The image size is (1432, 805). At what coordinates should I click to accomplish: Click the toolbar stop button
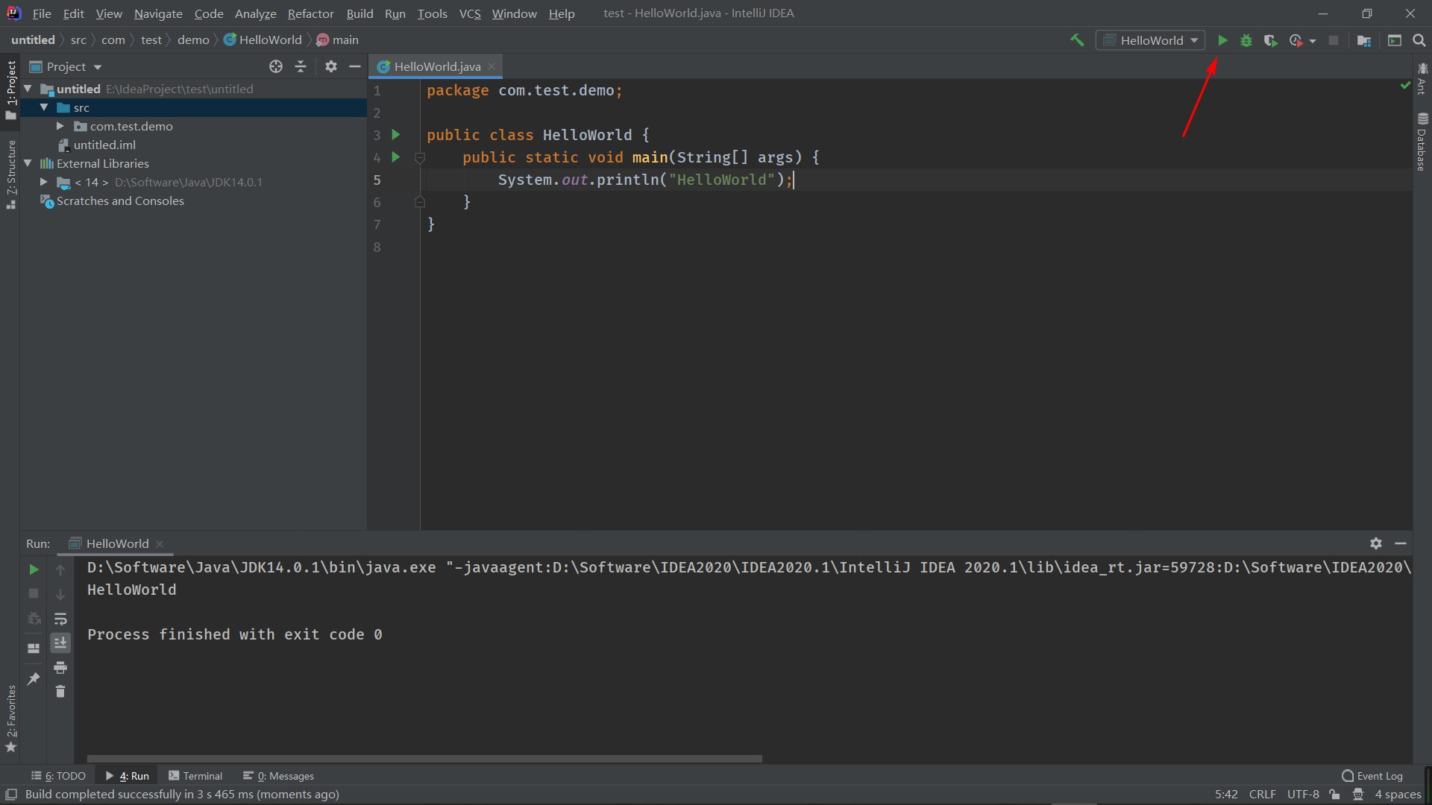pos(1334,40)
